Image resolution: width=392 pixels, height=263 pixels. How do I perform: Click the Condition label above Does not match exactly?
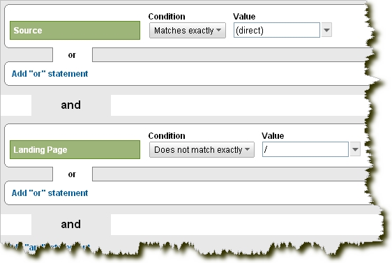167,136
